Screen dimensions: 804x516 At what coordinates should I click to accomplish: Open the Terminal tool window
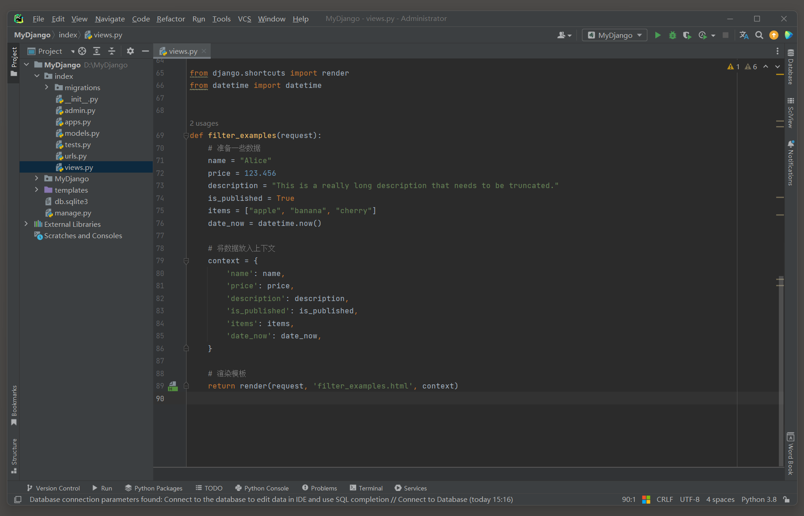point(366,488)
